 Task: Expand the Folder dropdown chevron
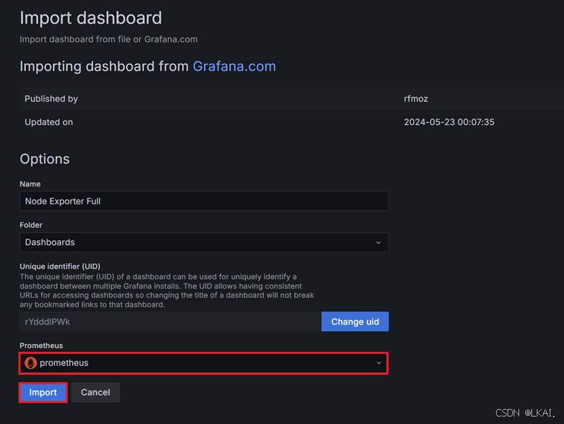click(x=378, y=243)
